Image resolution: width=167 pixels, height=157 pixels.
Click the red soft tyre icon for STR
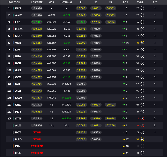142,119
